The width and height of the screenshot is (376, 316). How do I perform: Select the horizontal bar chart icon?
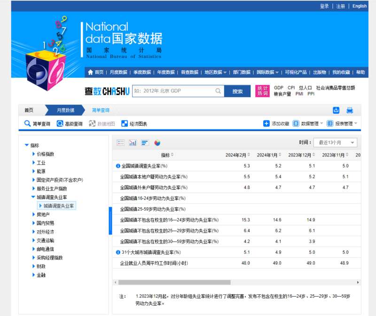coord(145,143)
